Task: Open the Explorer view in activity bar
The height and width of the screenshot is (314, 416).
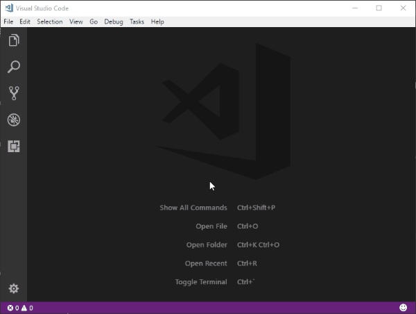Action: [14, 40]
